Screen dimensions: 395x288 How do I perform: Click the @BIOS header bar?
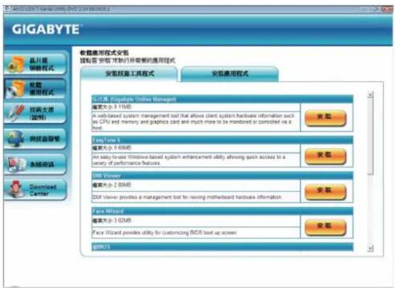223,247
